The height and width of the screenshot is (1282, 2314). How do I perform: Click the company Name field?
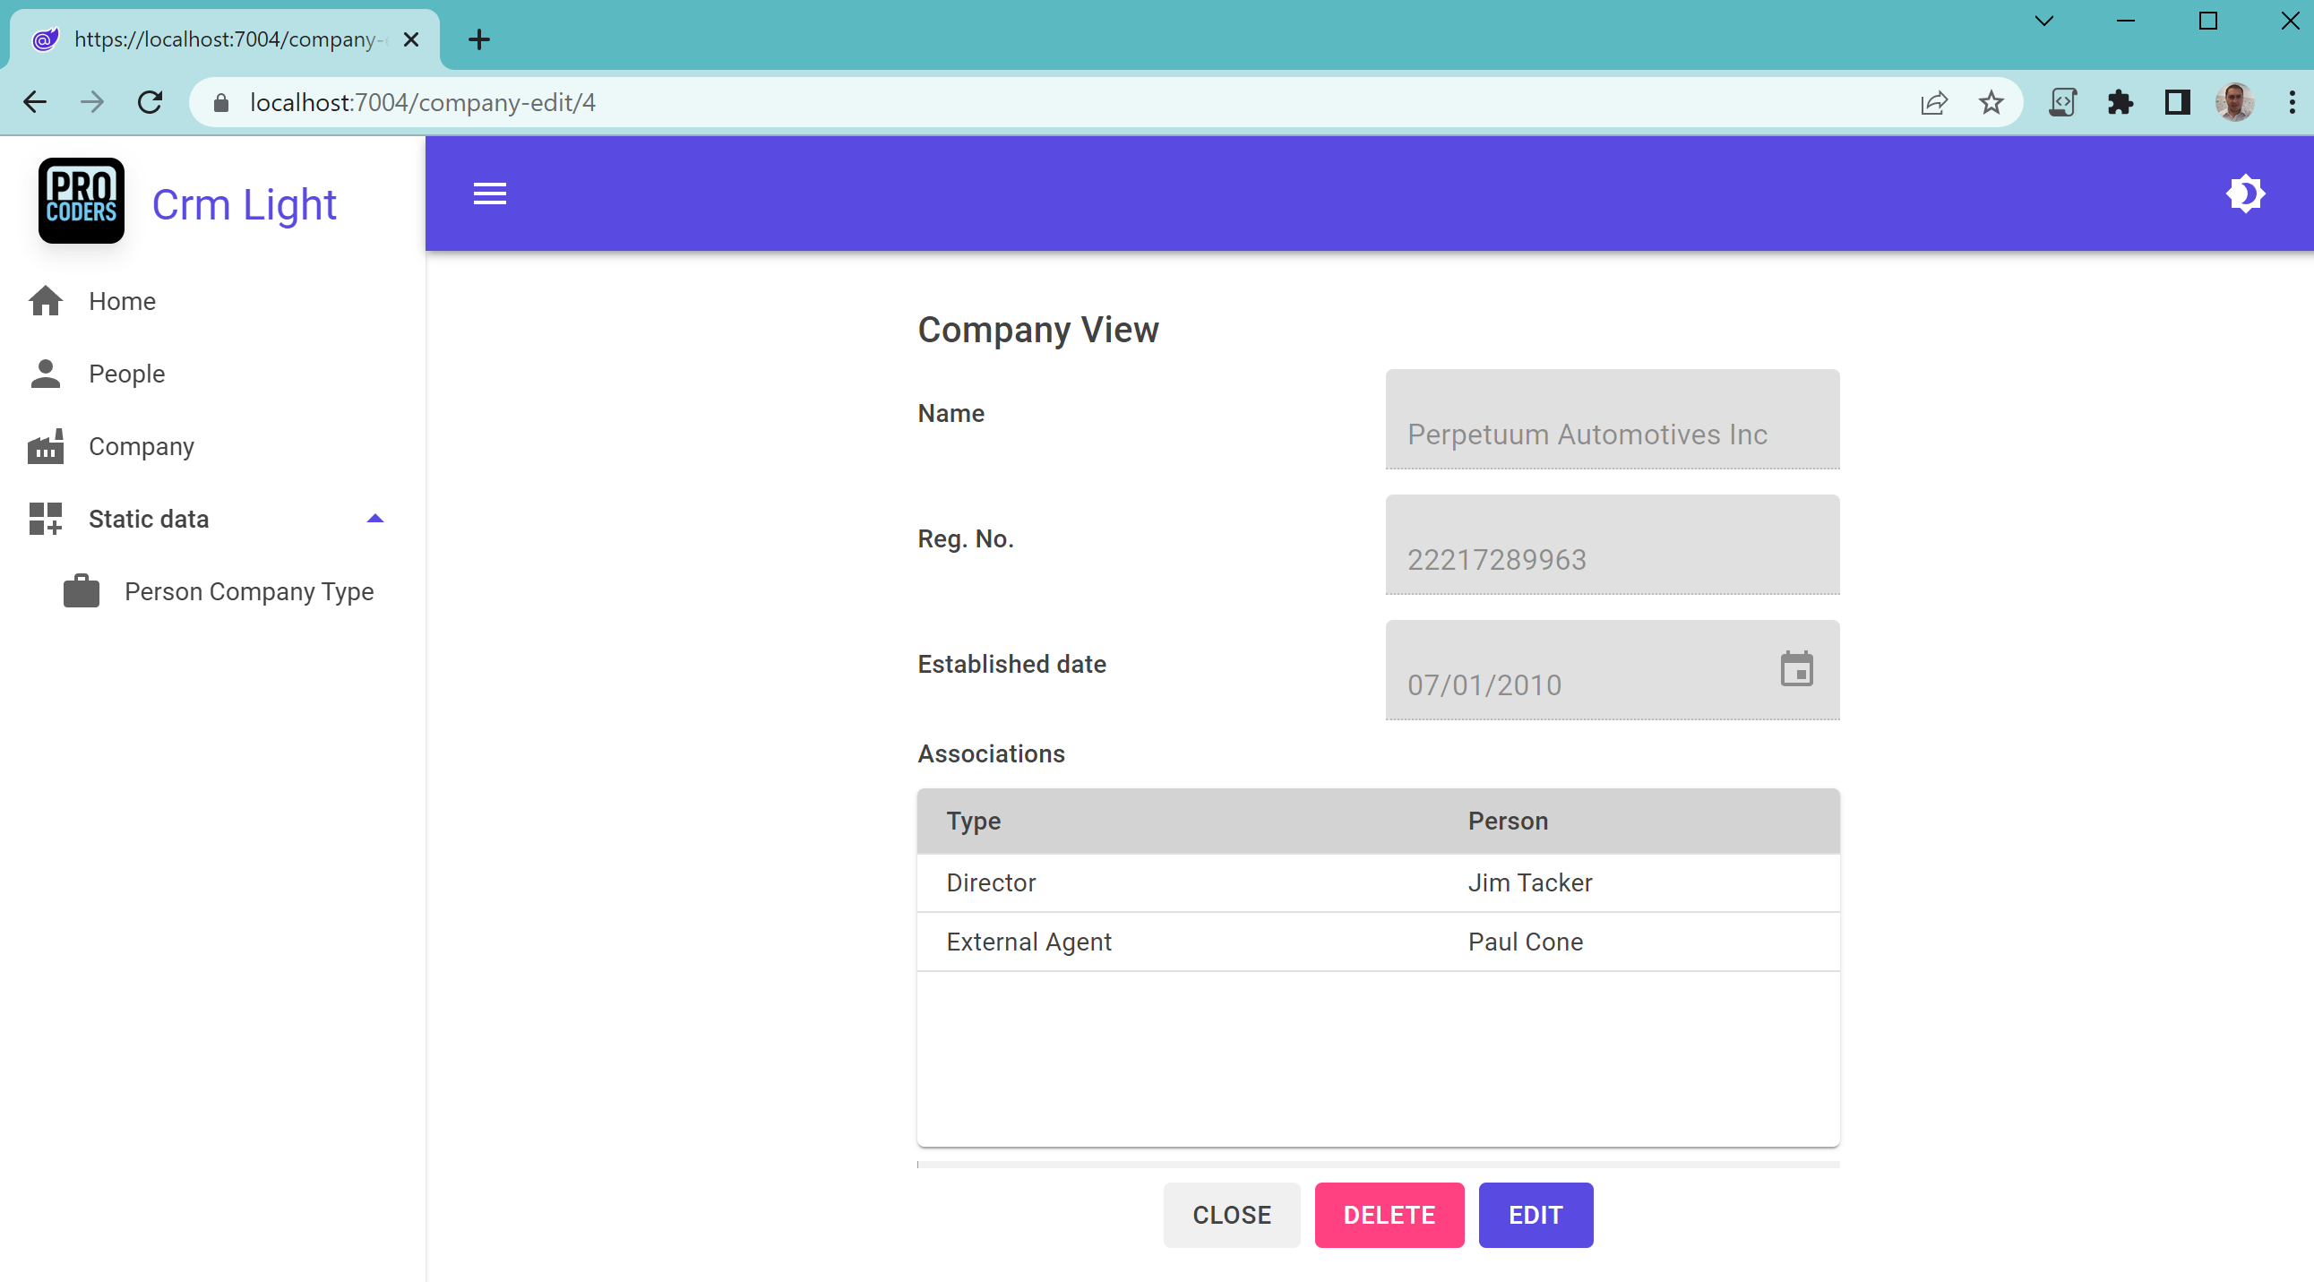click(x=1613, y=419)
